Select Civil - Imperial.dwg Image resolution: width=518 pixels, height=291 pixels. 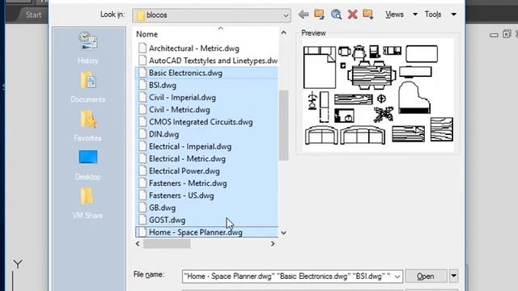(x=182, y=97)
